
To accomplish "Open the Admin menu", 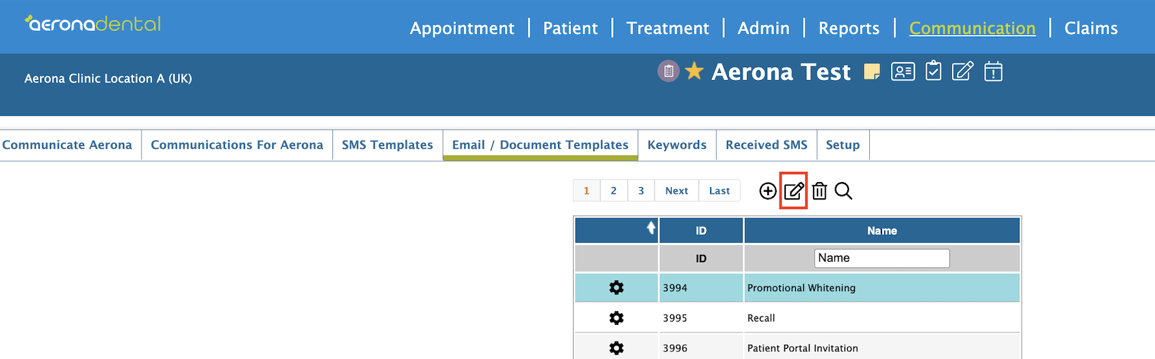I will click(x=764, y=28).
